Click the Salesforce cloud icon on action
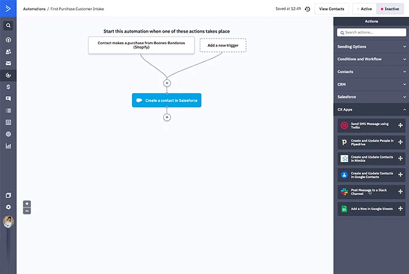This screenshot has width=409, height=274. 139,100
